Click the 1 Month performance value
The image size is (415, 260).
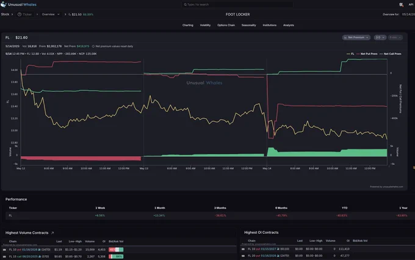[x=159, y=215]
